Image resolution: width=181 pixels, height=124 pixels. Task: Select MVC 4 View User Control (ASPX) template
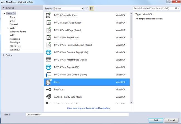pyautogui.click(x=87, y=75)
